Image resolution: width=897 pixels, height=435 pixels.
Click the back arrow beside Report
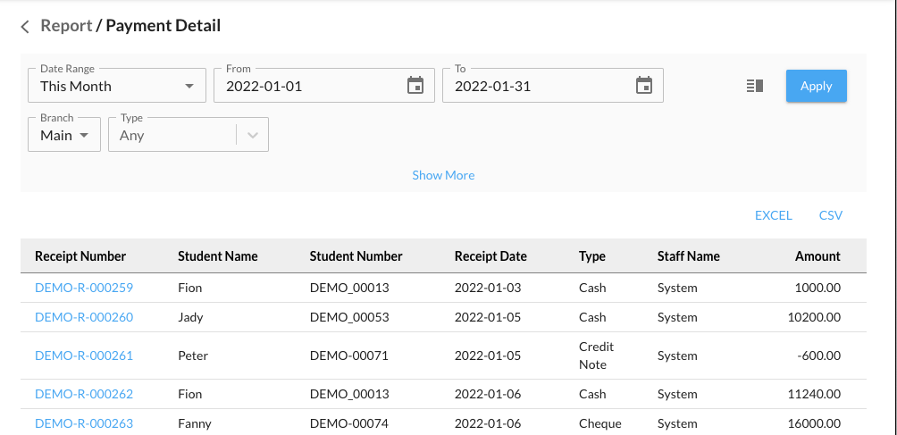click(x=25, y=27)
